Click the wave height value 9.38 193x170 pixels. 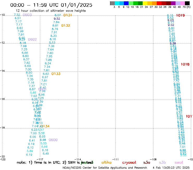(173, 43)
